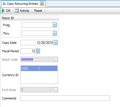The height and width of the screenshot is (107, 120).
Task: Click the green OK arrow icon
Action: (3, 11)
